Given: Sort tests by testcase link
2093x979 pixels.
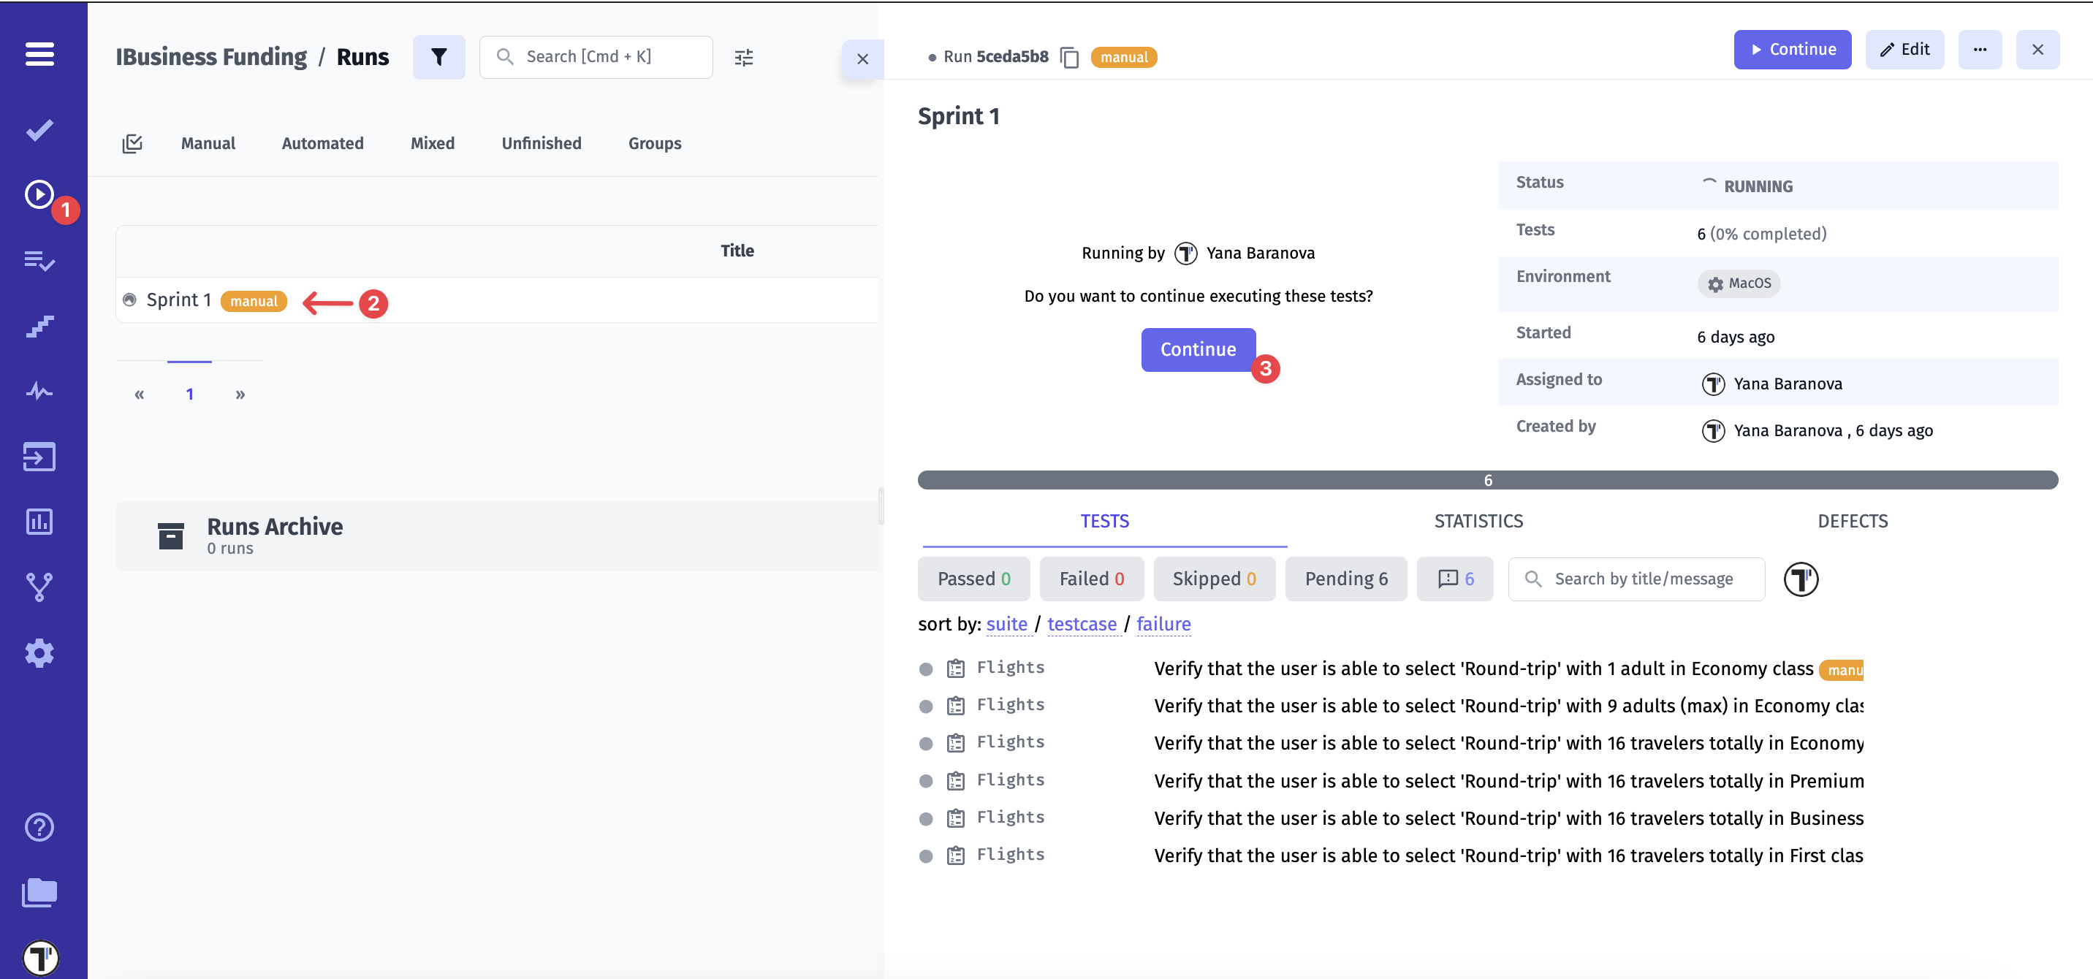Looking at the screenshot, I should [1082, 624].
